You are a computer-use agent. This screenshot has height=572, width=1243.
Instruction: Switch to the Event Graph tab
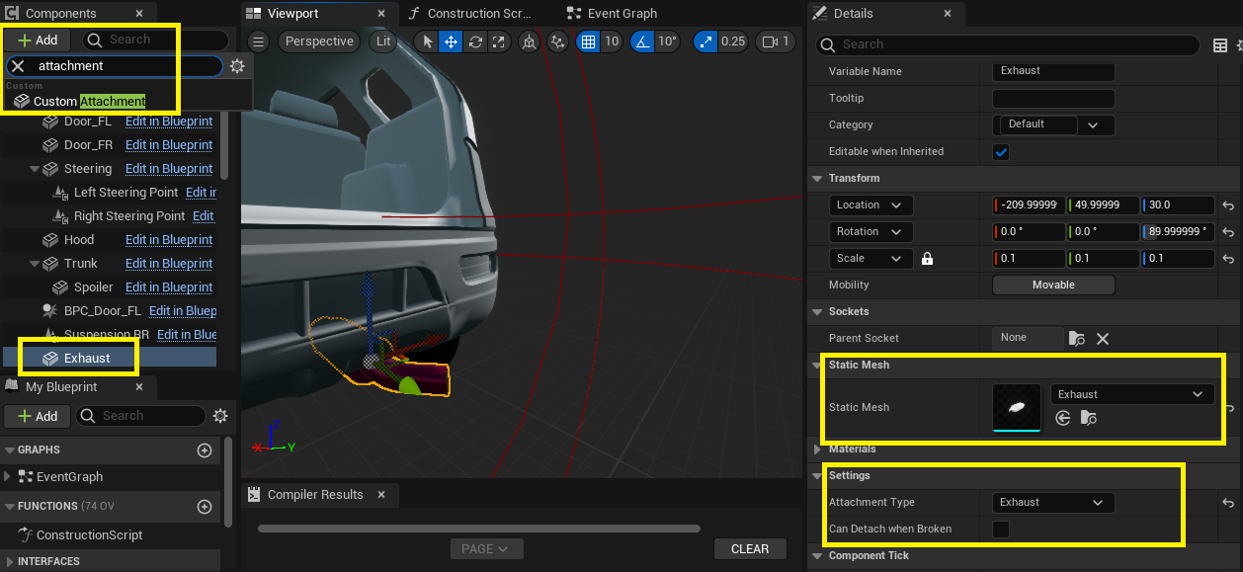tap(621, 14)
